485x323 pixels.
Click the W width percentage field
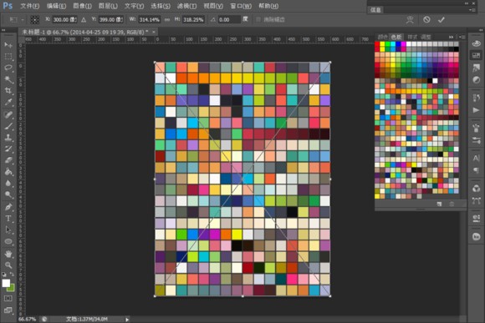[x=149, y=20]
